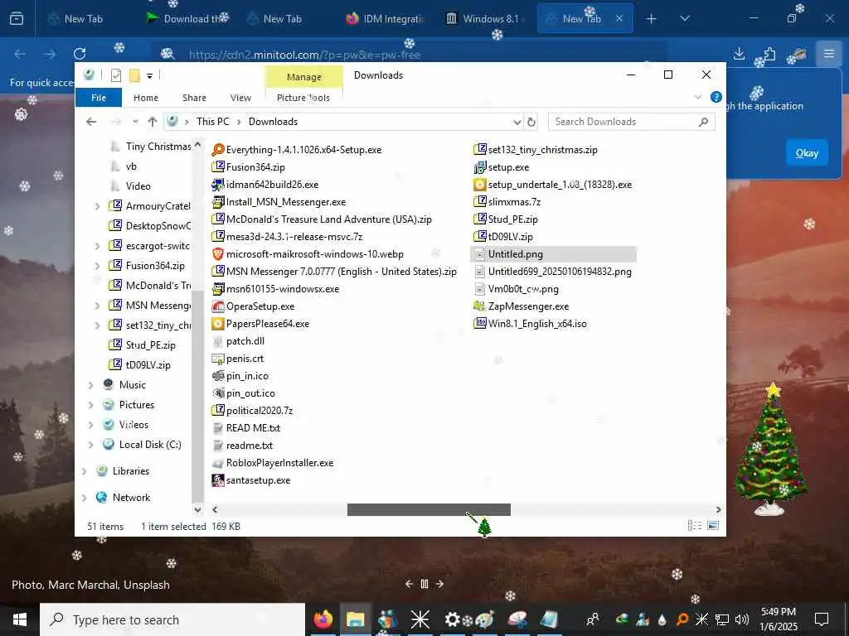This screenshot has width=849, height=636.
Task: Select Win8.1_English_x64.iso file
Action: click(x=530, y=324)
